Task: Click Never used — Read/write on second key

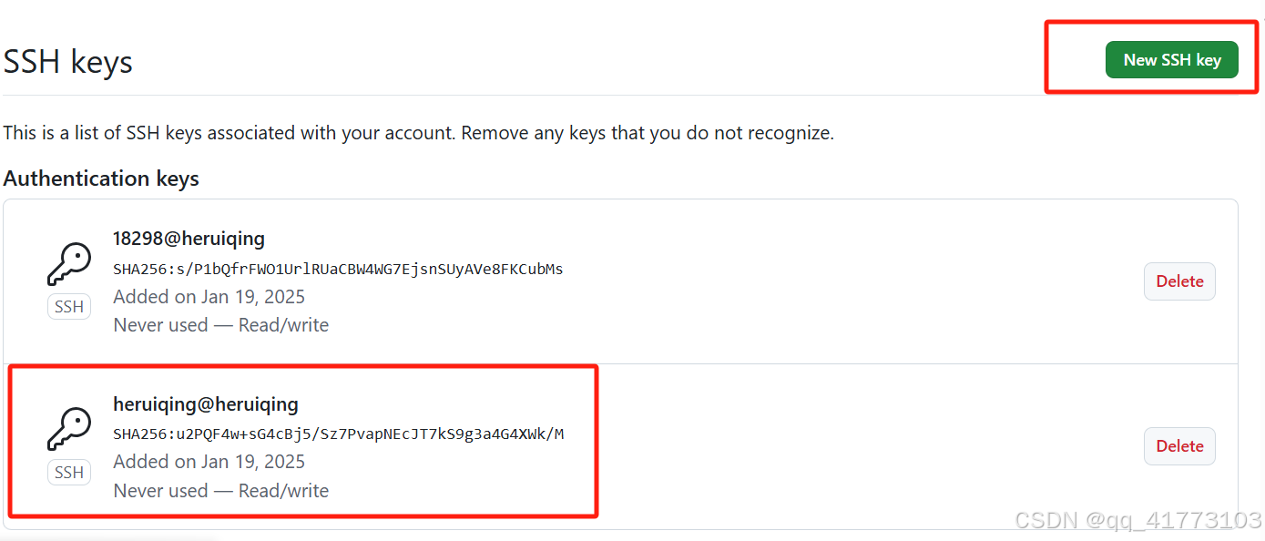Action: [220, 491]
